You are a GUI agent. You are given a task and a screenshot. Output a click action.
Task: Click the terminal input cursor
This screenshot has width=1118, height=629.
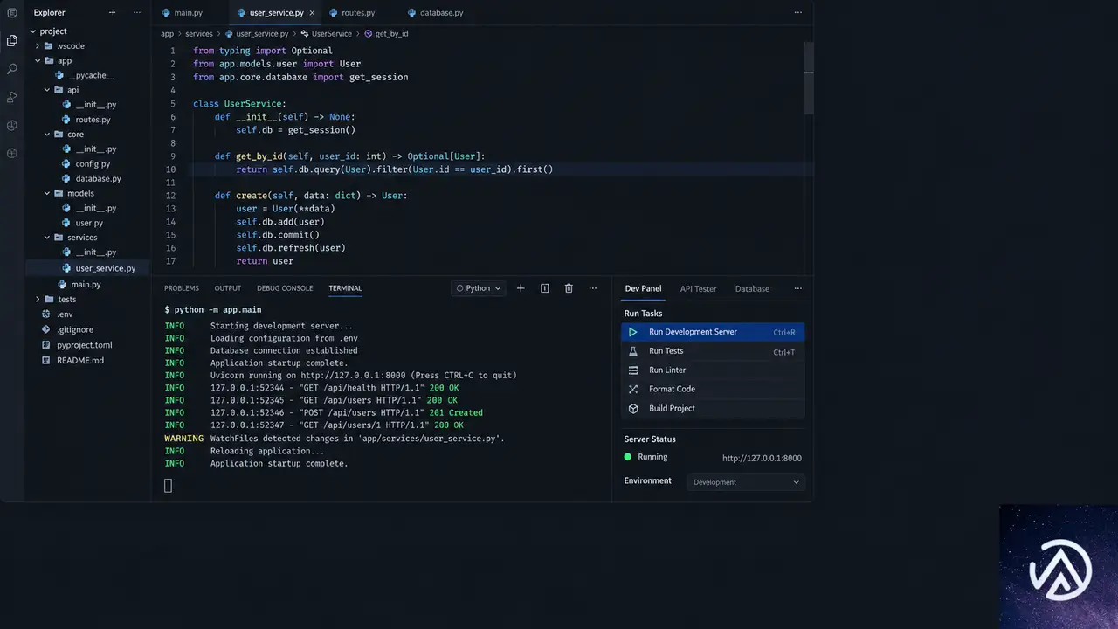point(169,486)
